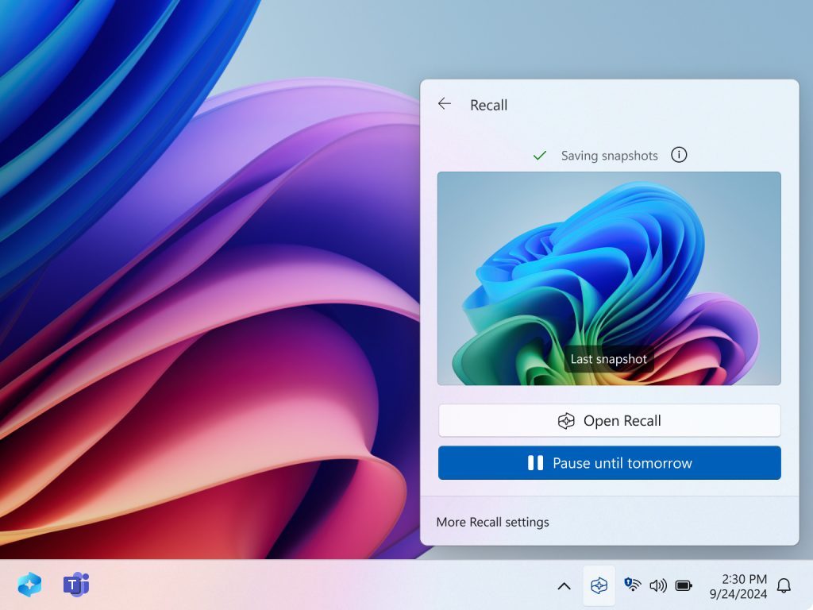Click the Last snapshot thumbnail preview
This screenshot has width=813, height=610.
(x=609, y=279)
